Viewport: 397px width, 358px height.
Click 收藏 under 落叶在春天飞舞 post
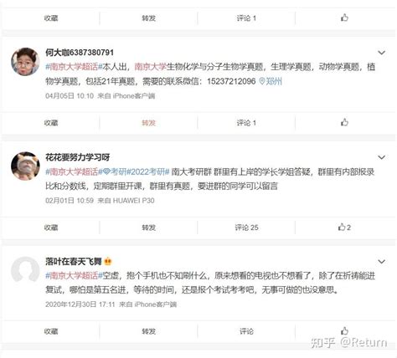pyautogui.click(x=51, y=331)
